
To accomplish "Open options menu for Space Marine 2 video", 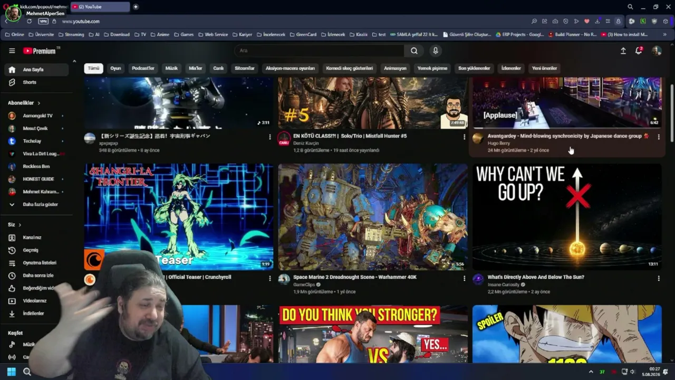I will coord(464,278).
